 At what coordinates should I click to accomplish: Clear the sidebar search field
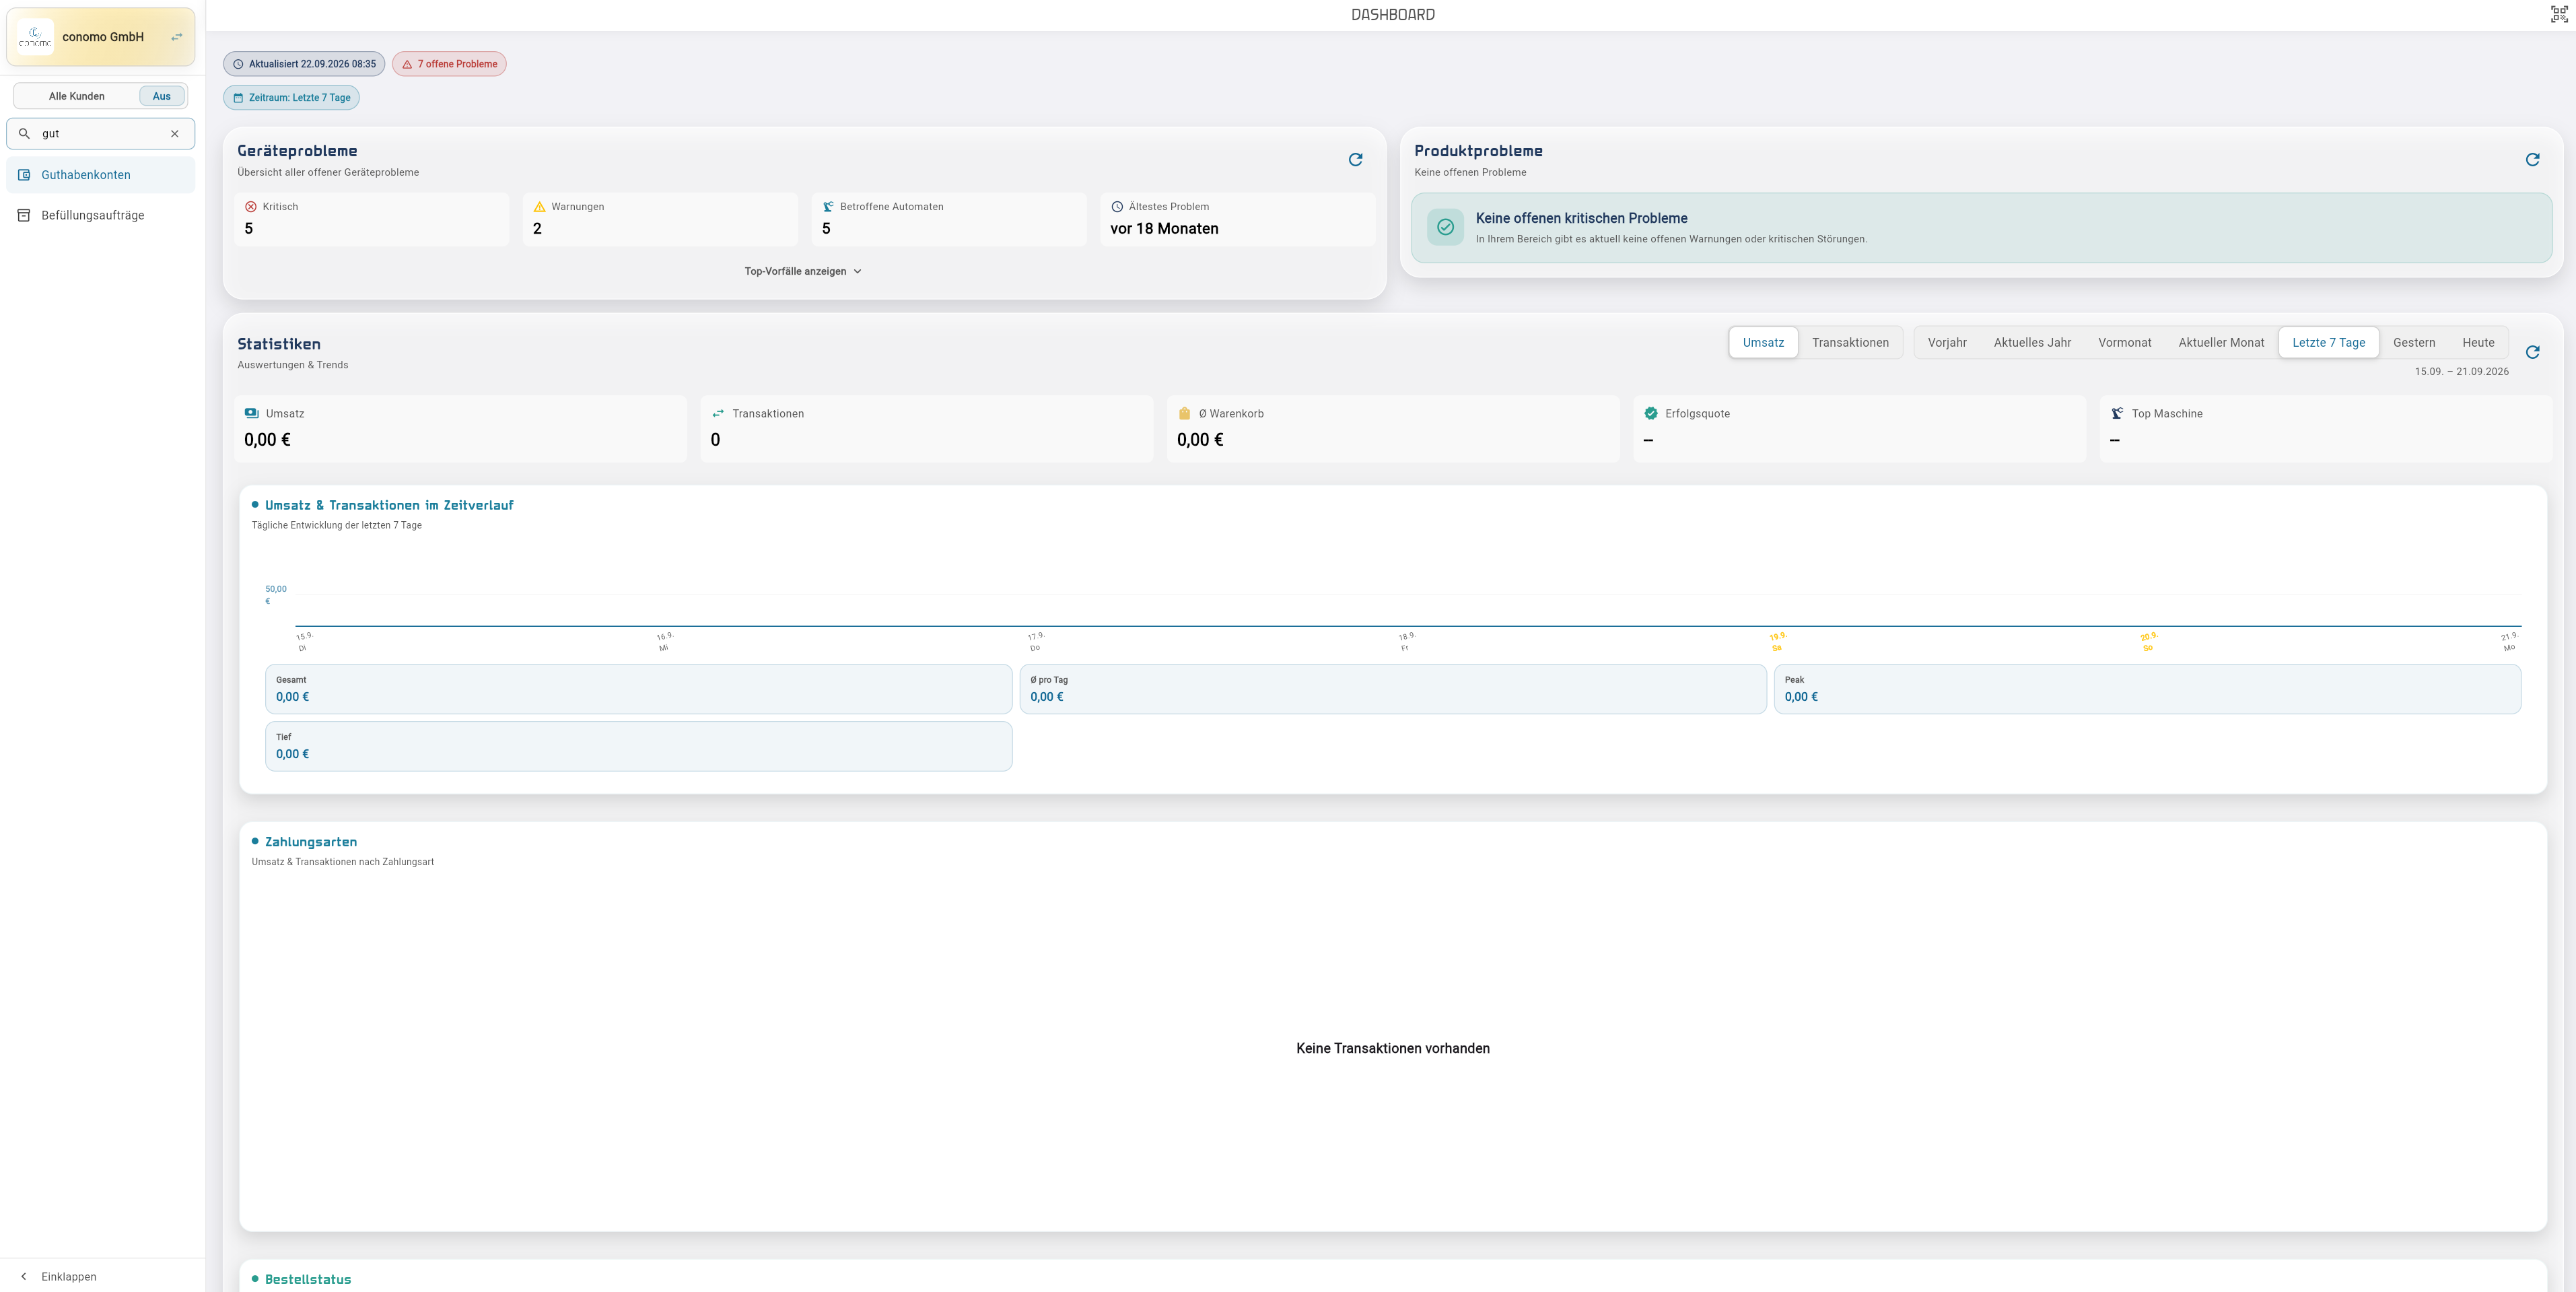pos(175,133)
